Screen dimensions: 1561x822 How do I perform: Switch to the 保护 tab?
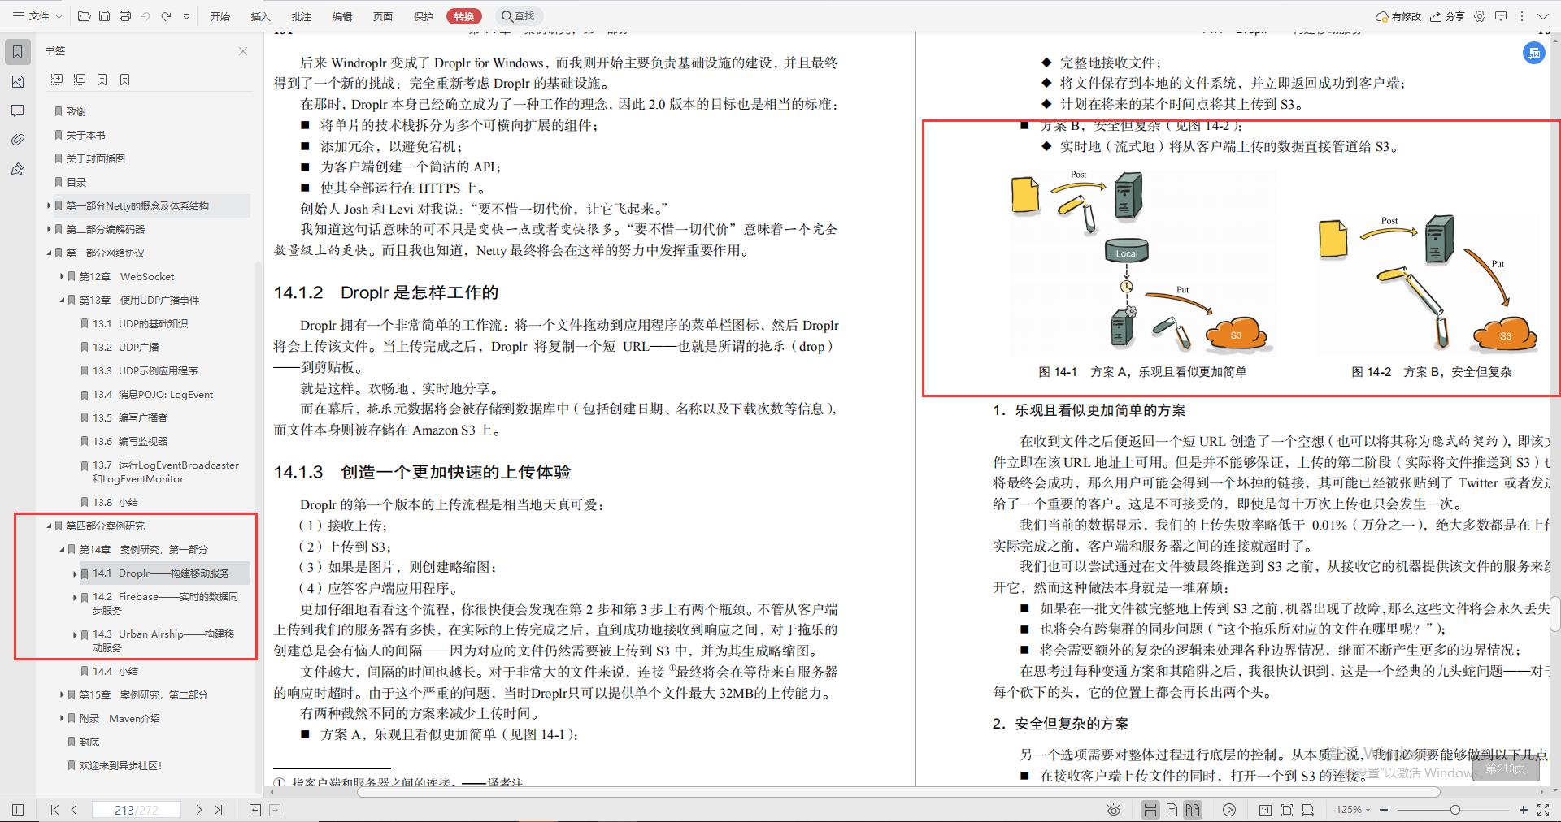[424, 16]
